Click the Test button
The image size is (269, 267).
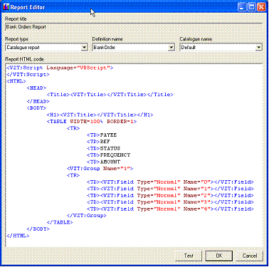point(189,256)
